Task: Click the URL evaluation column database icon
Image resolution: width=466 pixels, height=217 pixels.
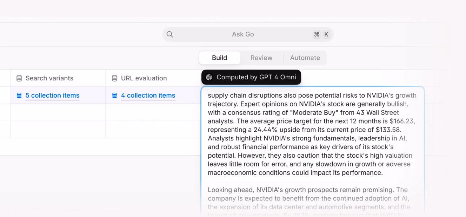Action: (x=114, y=78)
